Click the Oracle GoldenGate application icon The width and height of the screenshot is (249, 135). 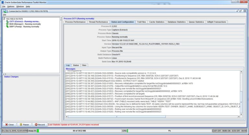3,2
